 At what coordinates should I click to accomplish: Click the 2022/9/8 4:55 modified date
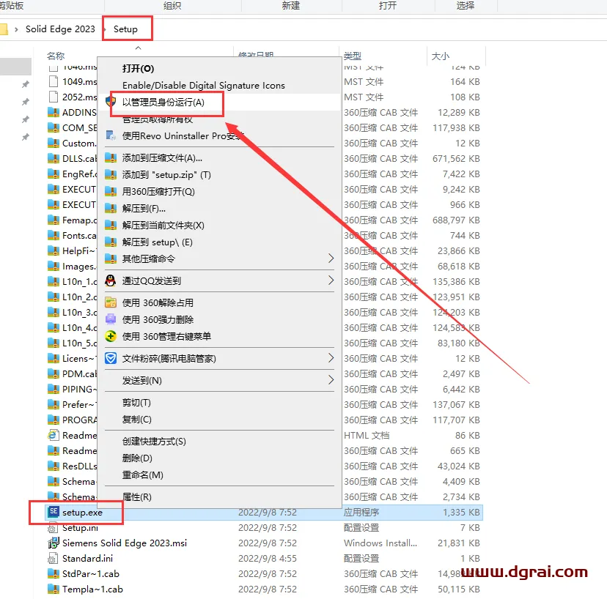tap(268, 559)
